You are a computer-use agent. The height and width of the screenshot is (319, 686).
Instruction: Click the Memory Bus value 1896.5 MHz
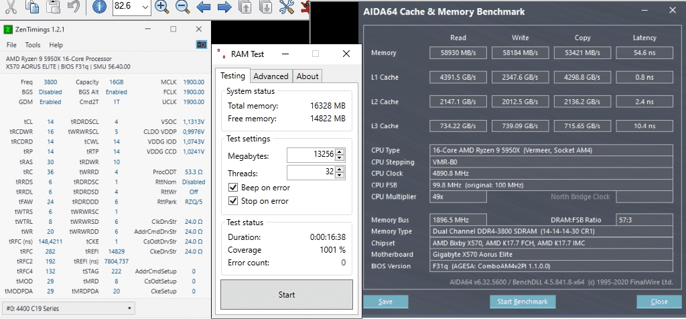coord(458,220)
